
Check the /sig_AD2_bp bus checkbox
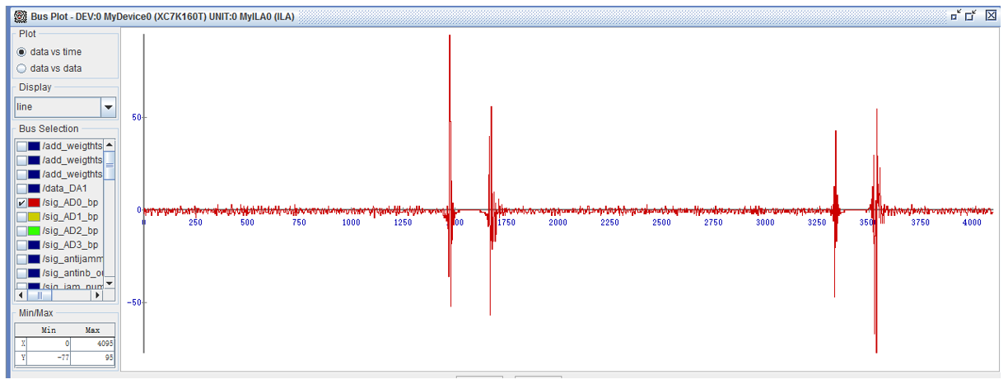pyautogui.click(x=21, y=231)
